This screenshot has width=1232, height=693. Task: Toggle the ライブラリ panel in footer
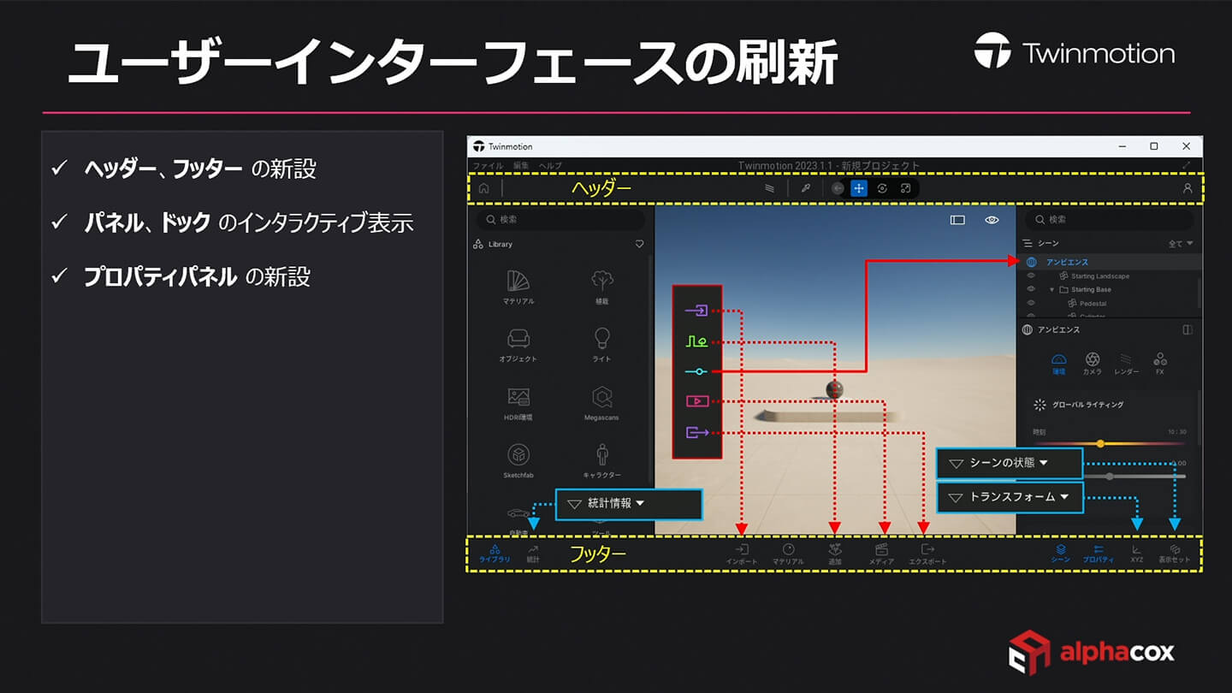[x=495, y=554]
